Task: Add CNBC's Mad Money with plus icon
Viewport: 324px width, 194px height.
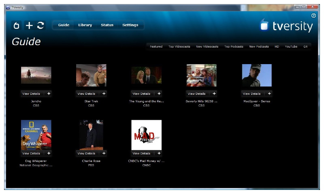Action: click(159, 153)
